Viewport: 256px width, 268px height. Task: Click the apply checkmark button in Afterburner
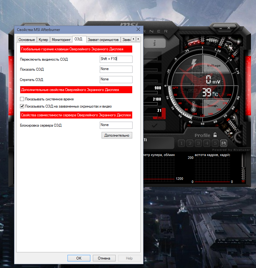pos(155,126)
